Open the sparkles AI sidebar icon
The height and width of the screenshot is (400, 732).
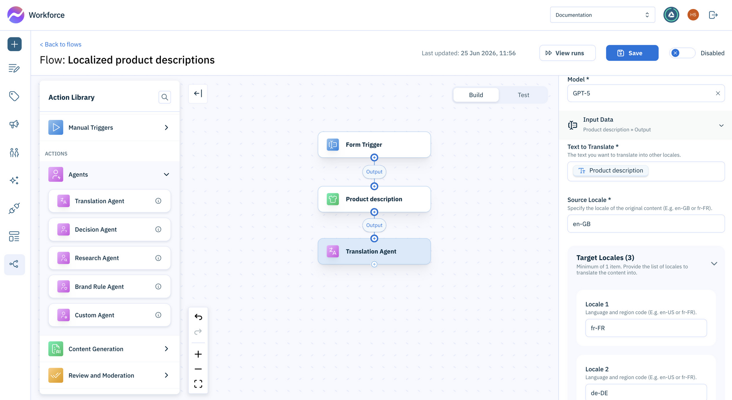[14, 180]
